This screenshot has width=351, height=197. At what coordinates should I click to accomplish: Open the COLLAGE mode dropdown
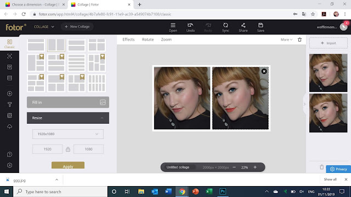click(44, 27)
